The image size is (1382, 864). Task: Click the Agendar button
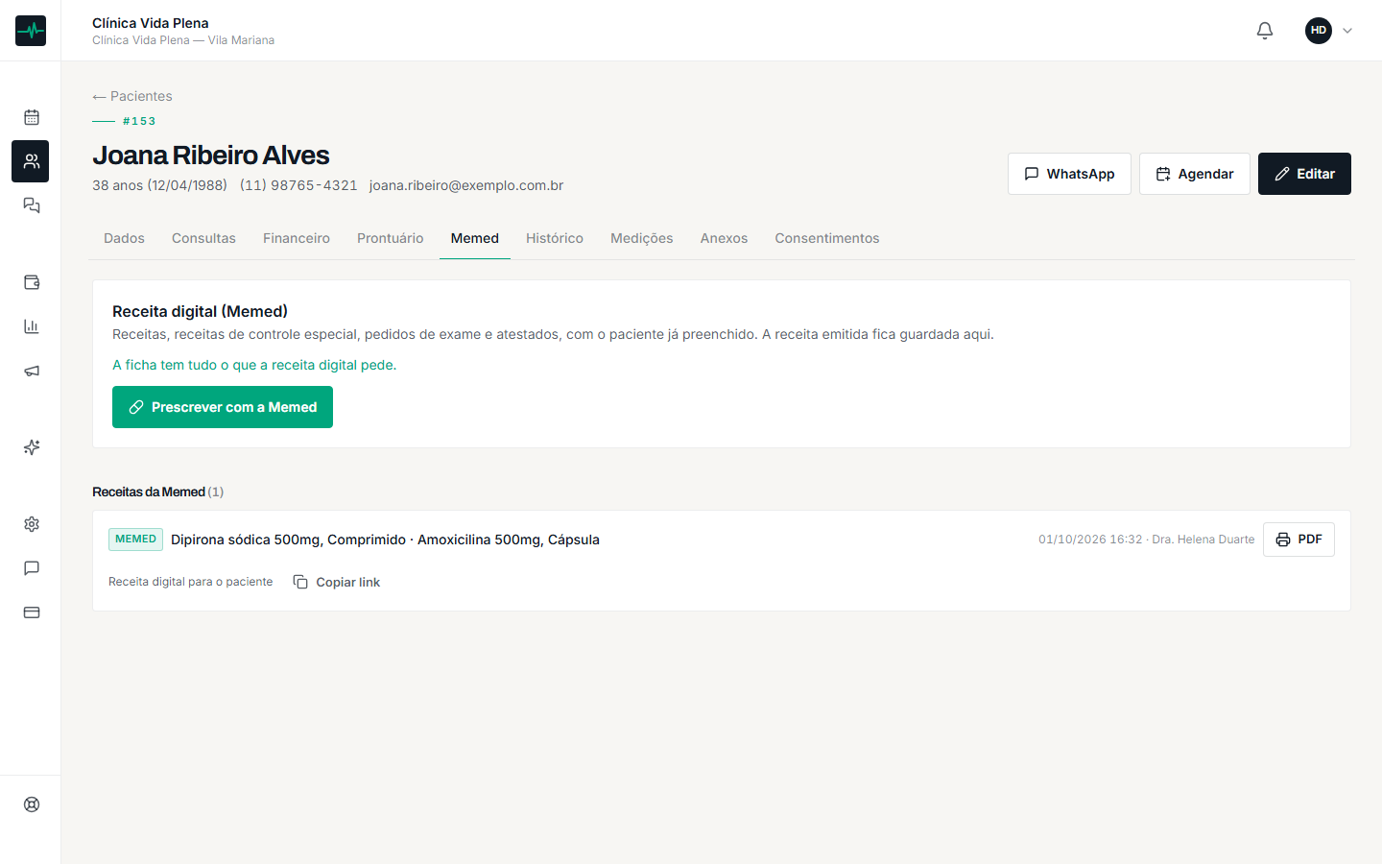click(1195, 174)
